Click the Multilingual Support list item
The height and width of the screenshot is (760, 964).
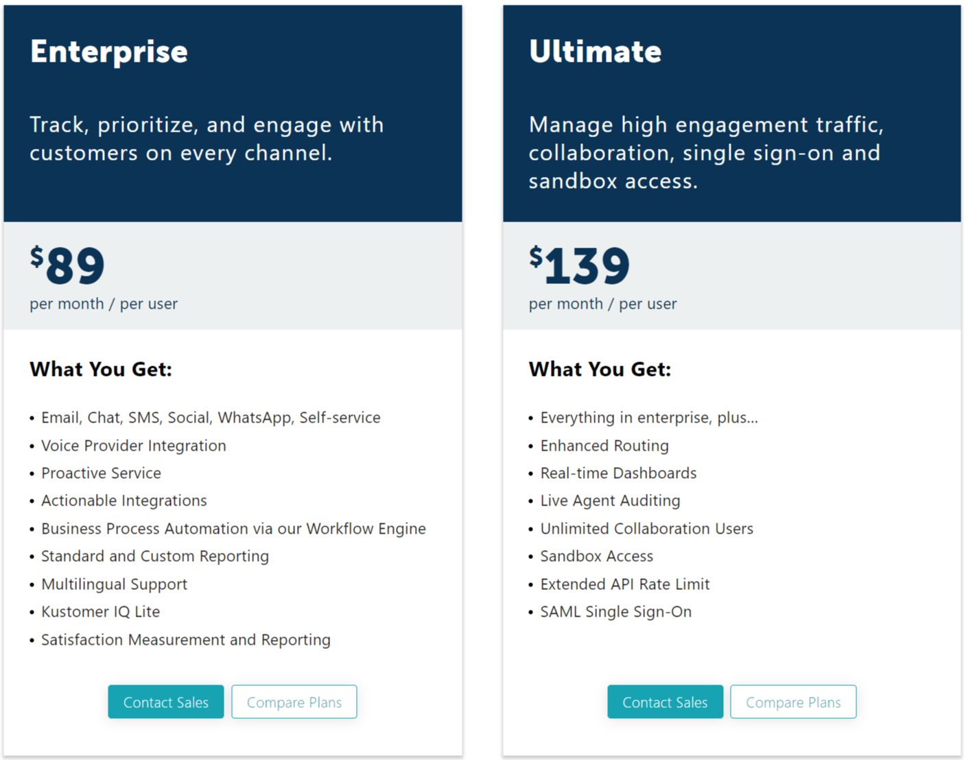114,584
